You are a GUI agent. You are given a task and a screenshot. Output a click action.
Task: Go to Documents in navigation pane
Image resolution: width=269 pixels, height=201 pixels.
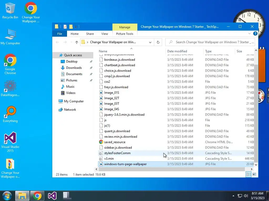74,74
